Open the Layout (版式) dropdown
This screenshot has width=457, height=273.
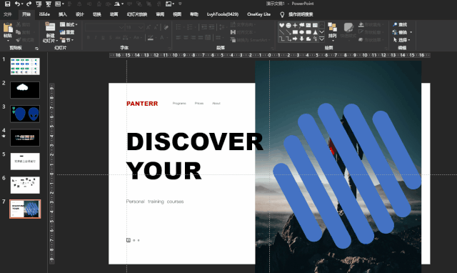[x=69, y=24]
